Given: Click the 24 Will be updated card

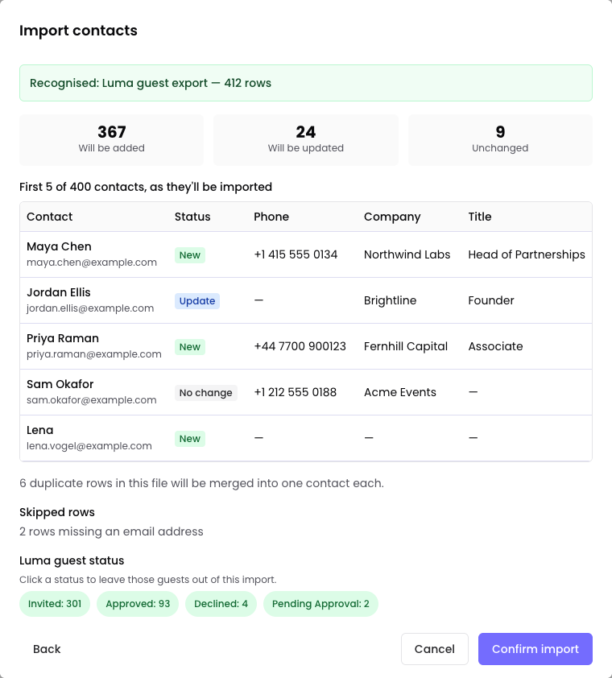Looking at the screenshot, I should (x=306, y=139).
